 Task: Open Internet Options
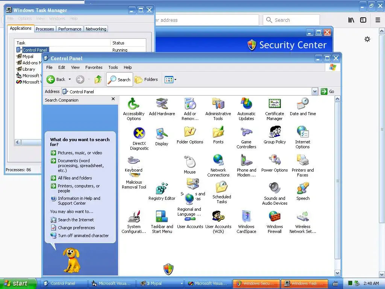pyautogui.click(x=303, y=138)
